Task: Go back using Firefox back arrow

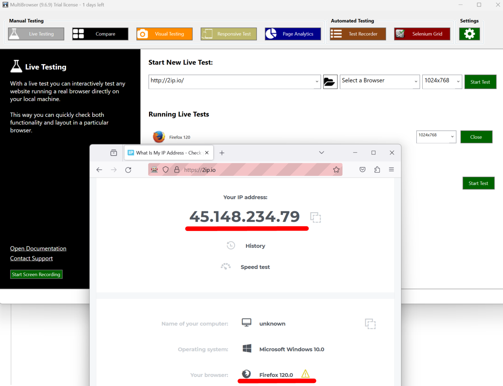Action: (99, 170)
